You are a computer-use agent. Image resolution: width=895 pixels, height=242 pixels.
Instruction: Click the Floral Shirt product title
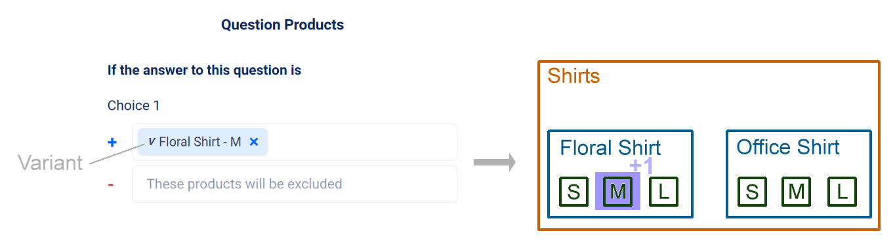tap(610, 148)
